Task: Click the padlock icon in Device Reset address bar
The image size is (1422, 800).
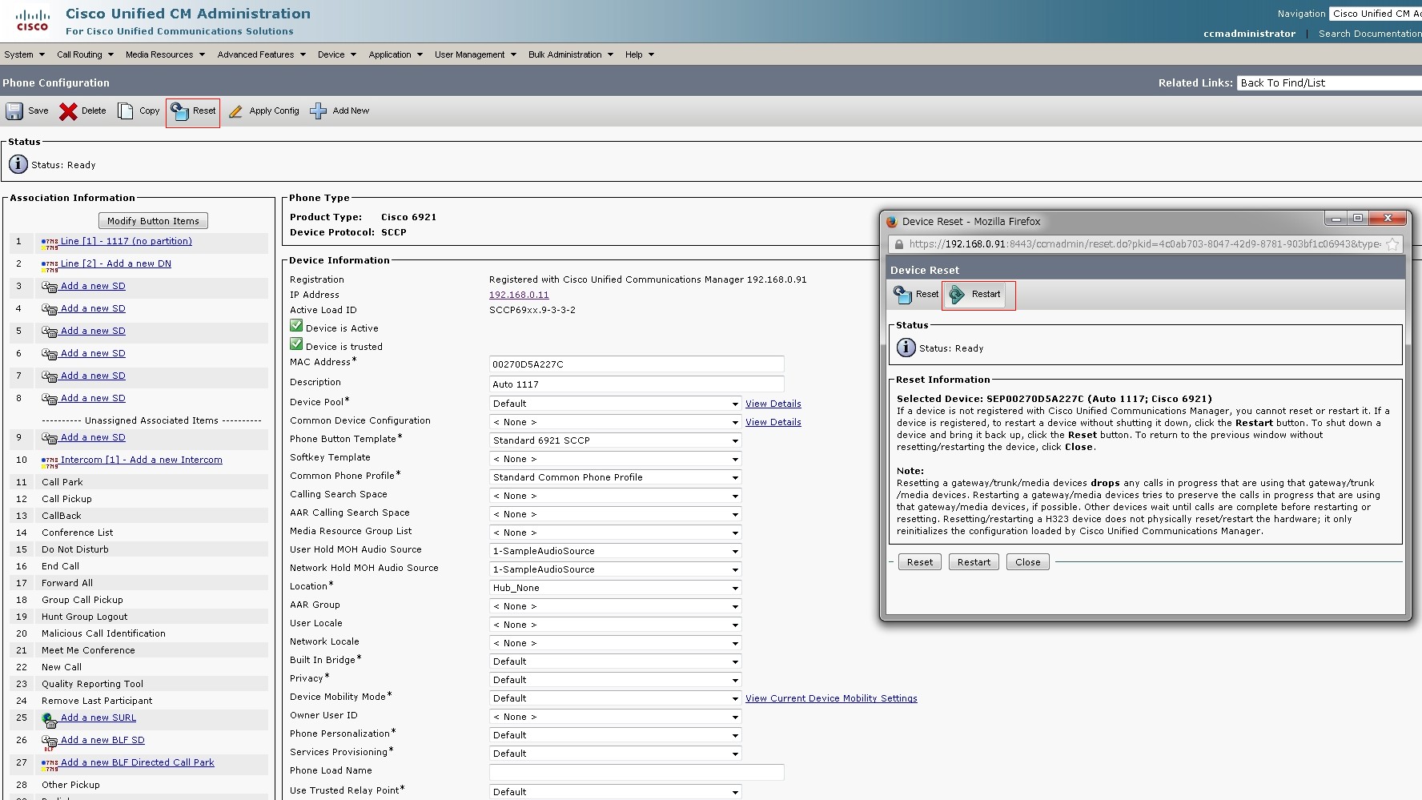Action: pyautogui.click(x=899, y=244)
